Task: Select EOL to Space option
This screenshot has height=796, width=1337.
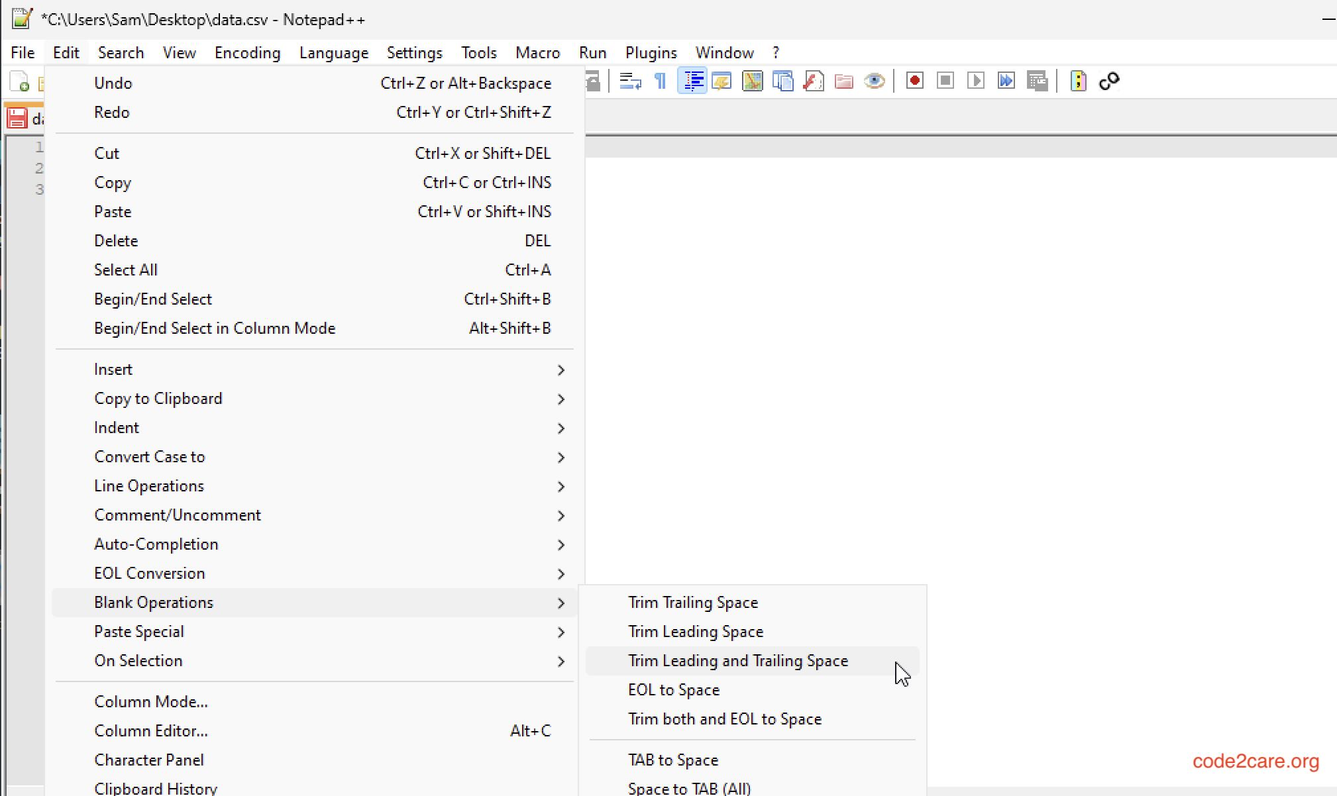Action: (673, 689)
